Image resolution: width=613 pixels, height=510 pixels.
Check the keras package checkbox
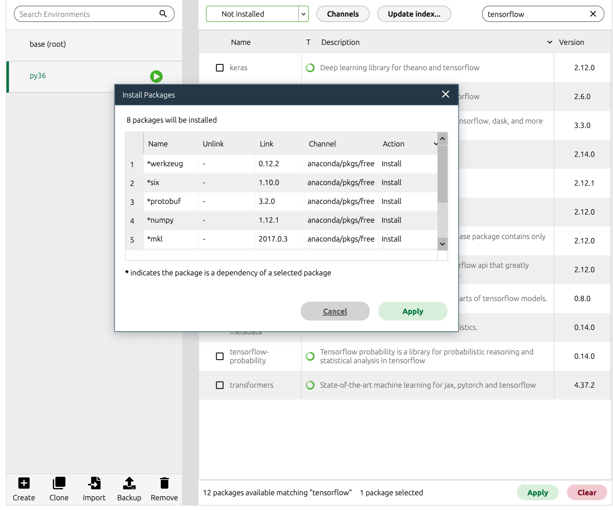coord(220,68)
